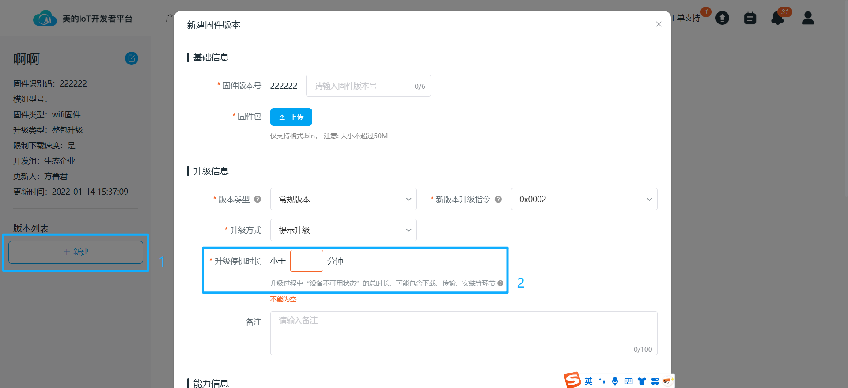Click the Sogou microphone voice input icon

[615, 381]
